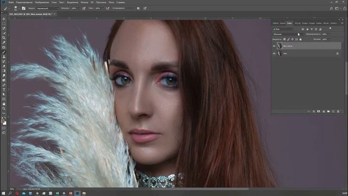
Task: Select the Eyedropper tool
Action: [x=4, y=42]
